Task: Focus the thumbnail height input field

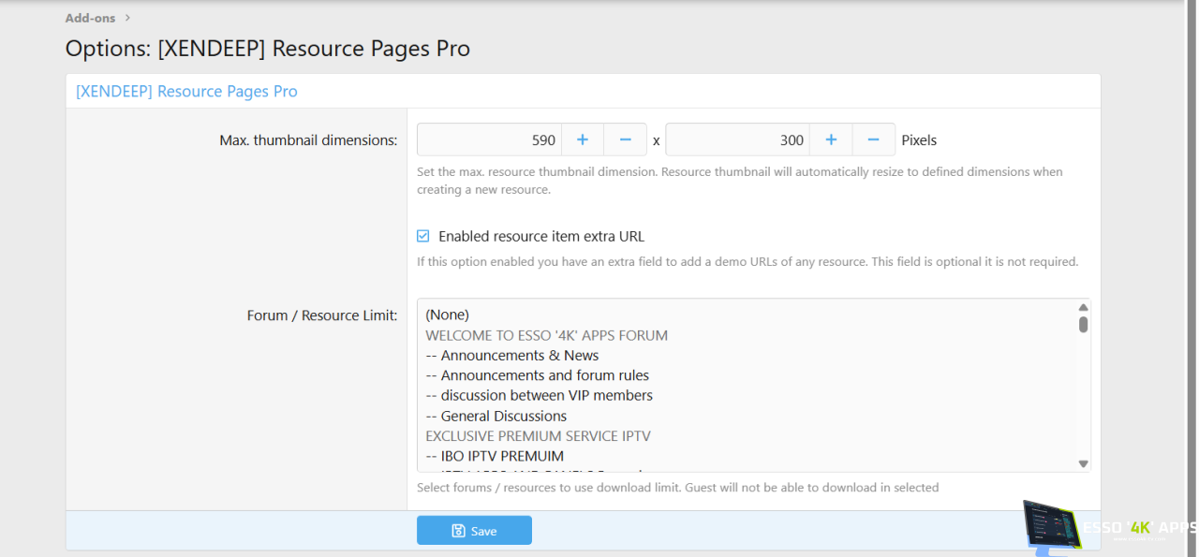Action: tap(737, 140)
